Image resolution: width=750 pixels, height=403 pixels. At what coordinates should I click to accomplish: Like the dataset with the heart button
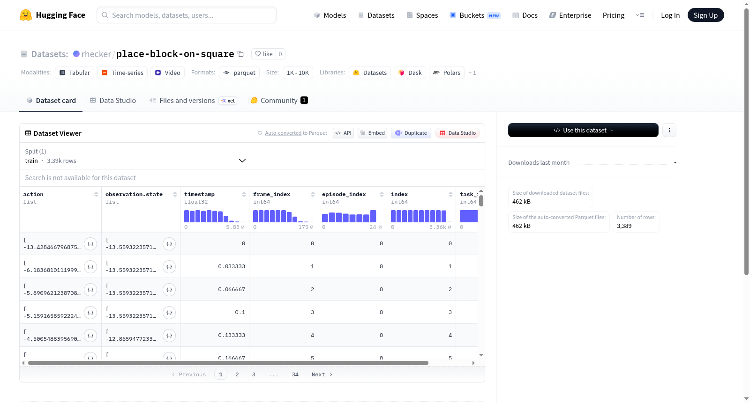pyautogui.click(x=263, y=54)
